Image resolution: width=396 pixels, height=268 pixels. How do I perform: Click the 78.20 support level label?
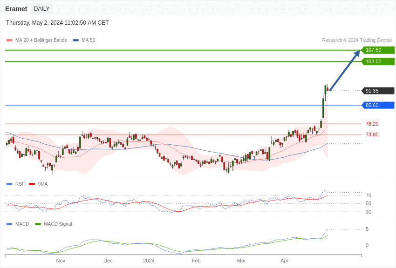coord(372,124)
